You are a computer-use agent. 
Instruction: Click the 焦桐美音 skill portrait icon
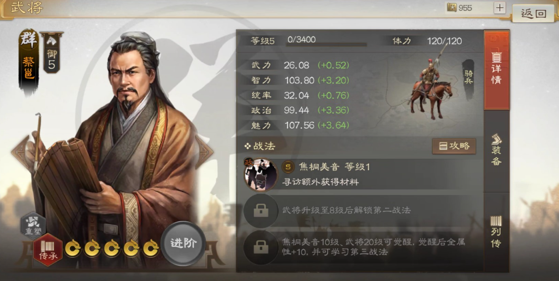260,174
